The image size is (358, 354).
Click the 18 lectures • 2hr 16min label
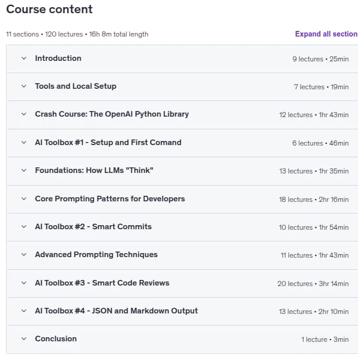314,200
